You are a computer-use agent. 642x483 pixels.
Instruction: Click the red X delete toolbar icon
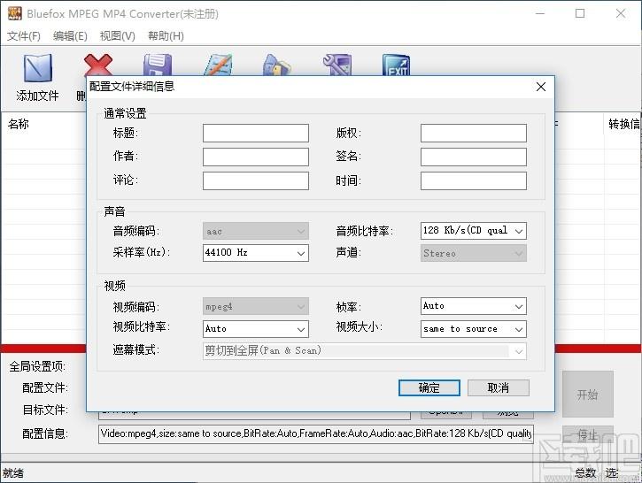(98, 65)
